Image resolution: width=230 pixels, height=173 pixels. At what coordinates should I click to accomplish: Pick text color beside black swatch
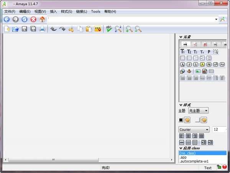(187, 120)
